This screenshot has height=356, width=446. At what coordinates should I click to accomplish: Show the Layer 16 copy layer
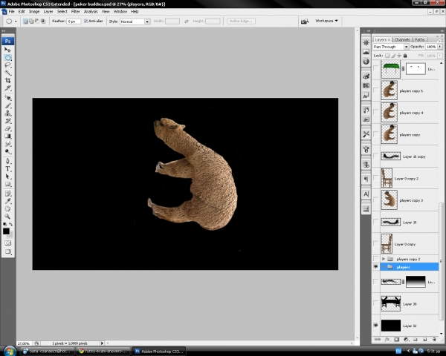[x=375, y=156]
